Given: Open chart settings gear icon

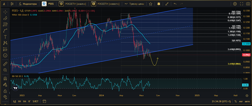Looking at the screenshot, I should pos(235,4).
